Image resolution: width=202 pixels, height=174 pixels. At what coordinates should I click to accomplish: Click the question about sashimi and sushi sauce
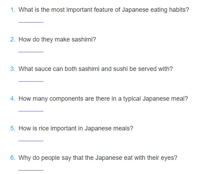pyautogui.click(x=95, y=69)
